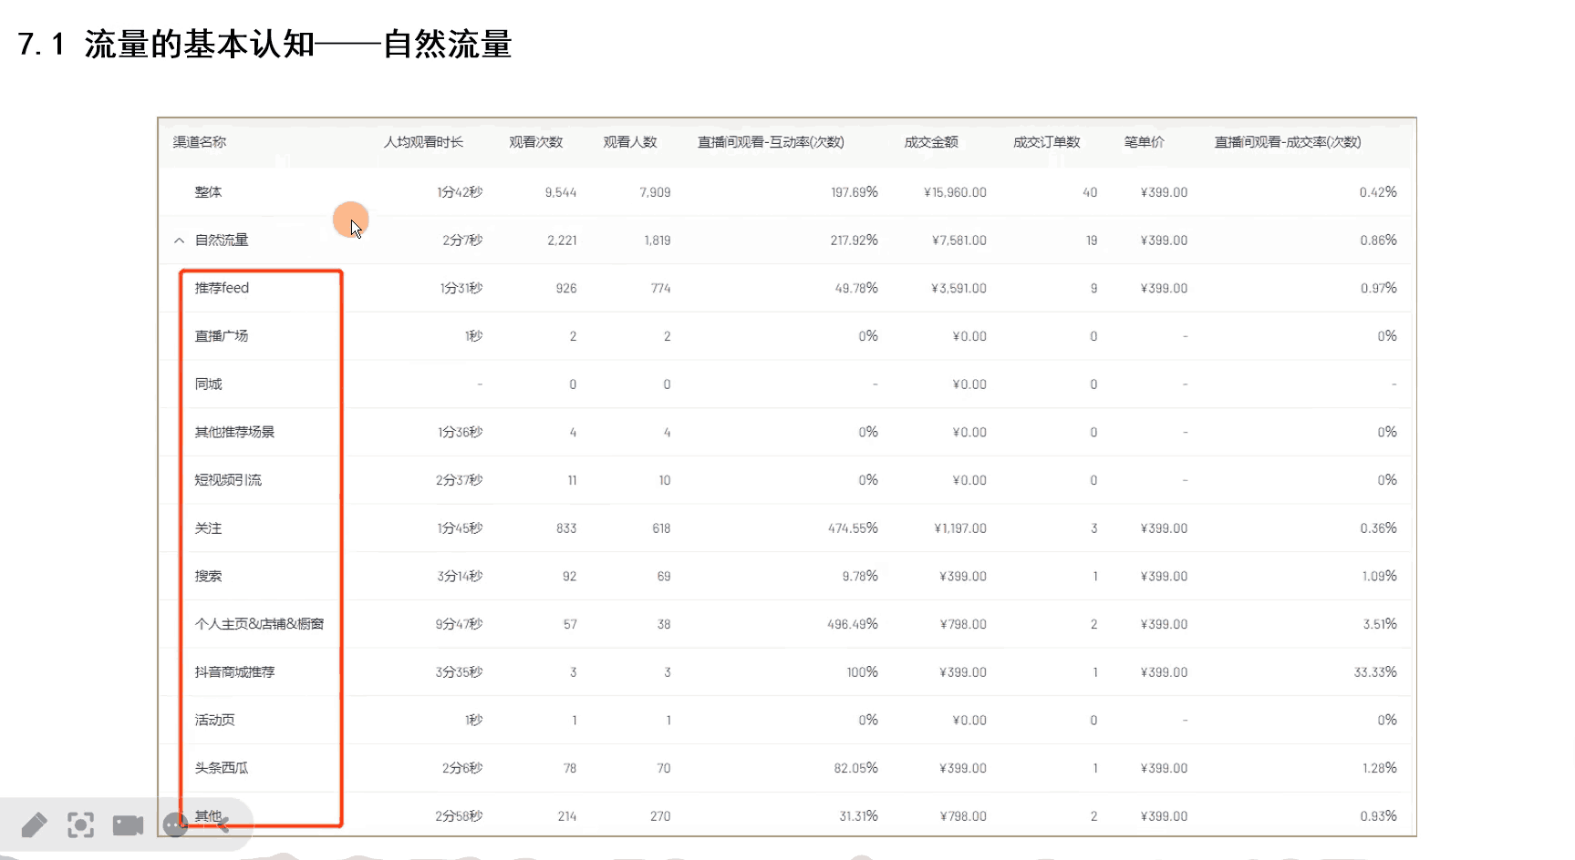Select the 短视频引流 channel row

coord(228,480)
